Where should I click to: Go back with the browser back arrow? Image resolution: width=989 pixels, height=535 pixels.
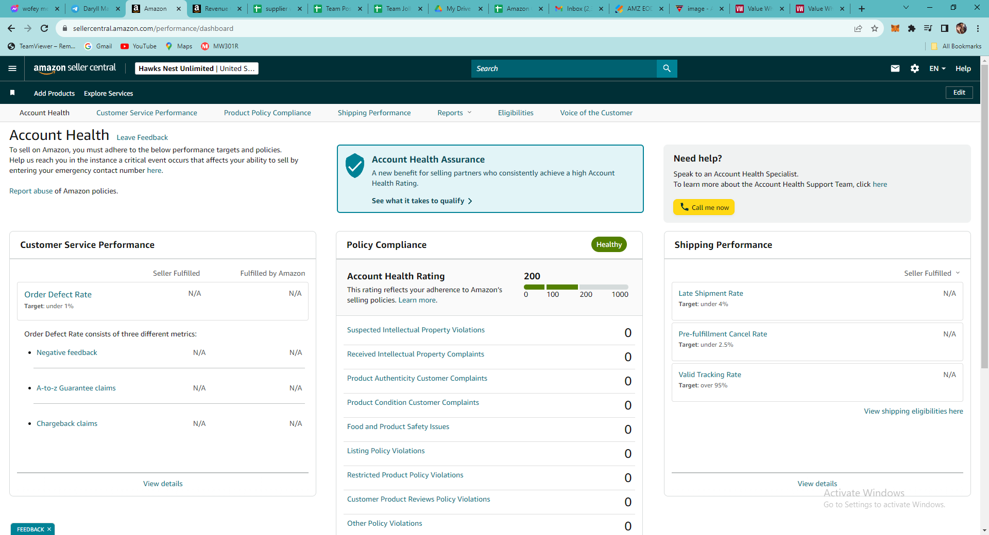pyautogui.click(x=11, y=28)
